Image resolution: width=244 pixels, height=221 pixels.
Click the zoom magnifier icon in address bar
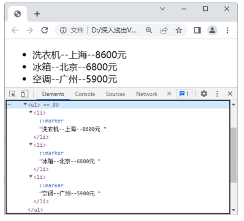click(149, 30)
